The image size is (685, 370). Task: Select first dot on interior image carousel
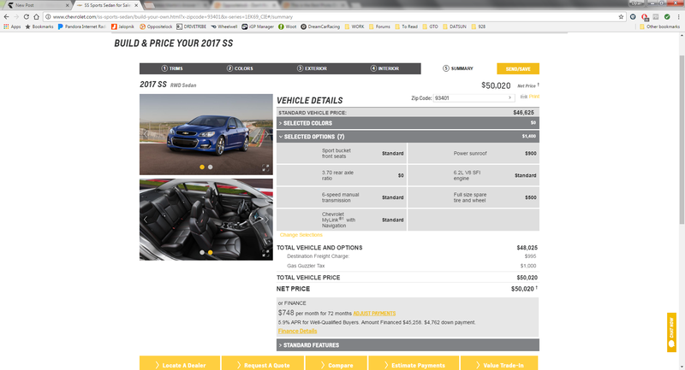(202, 252)
